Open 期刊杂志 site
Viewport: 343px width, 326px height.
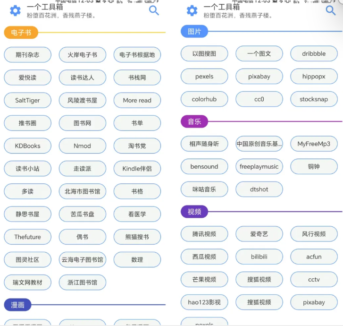click(27, 54)
